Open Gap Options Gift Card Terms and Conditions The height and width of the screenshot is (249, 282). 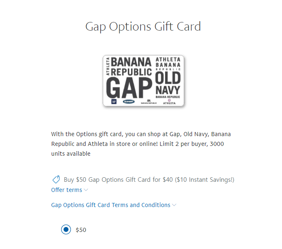point(110,205)
